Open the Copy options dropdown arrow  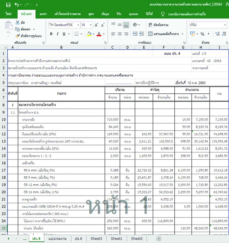(34, 29)
